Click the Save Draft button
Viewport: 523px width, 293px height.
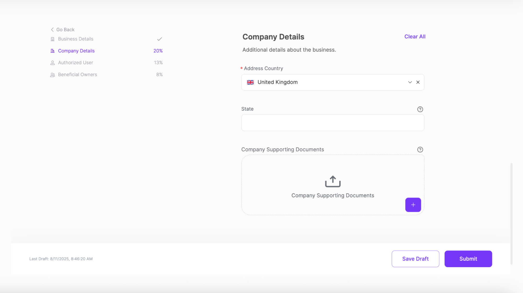415,259
